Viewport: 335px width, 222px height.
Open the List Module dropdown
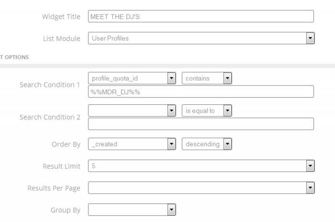click(201, 38)
